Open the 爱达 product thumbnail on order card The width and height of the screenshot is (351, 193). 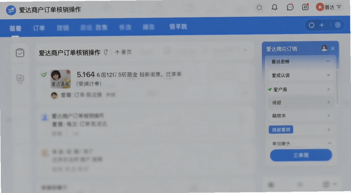coord(61,79)
